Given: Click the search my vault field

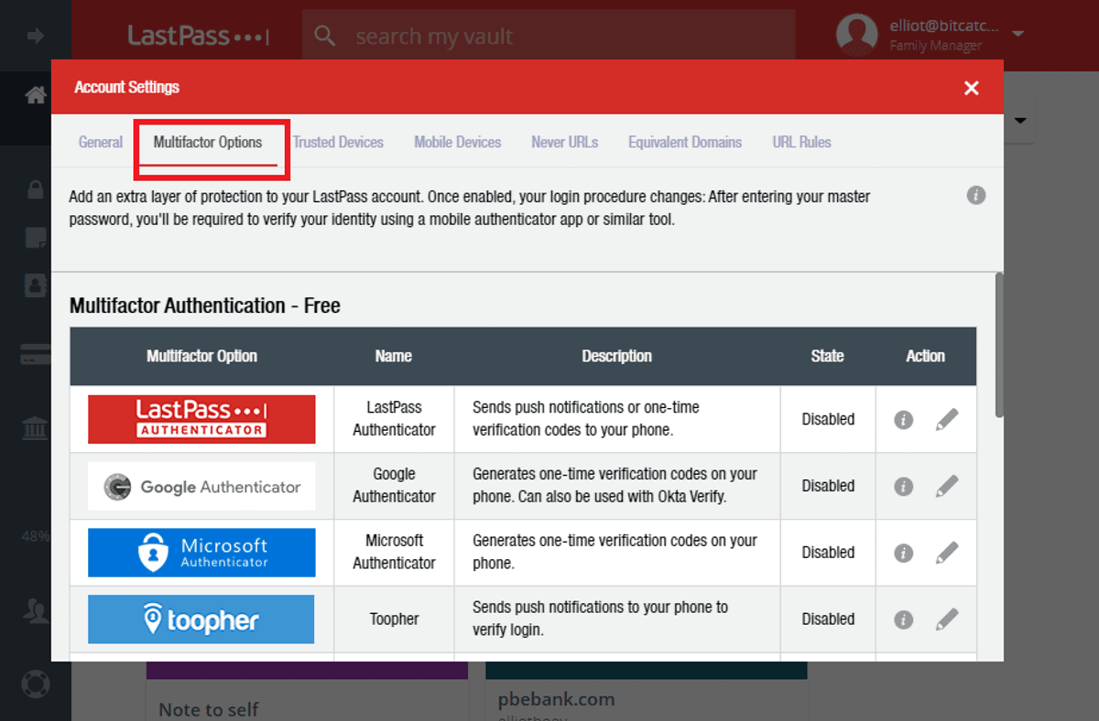Looking at the screenshot, I should [549, 36].
